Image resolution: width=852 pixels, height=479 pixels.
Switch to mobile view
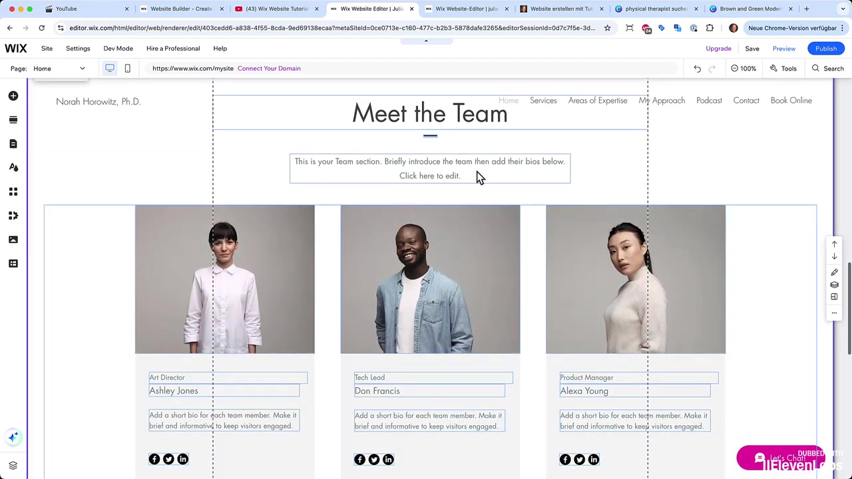point(127,68)
